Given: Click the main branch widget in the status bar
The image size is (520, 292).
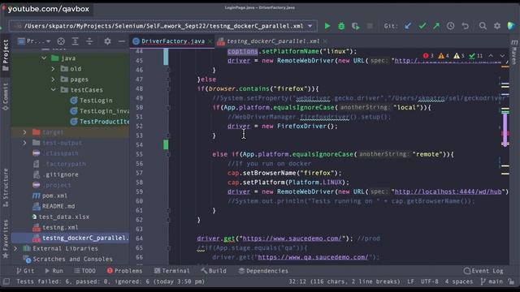Looking at the screenshot, I should (492, 281).
